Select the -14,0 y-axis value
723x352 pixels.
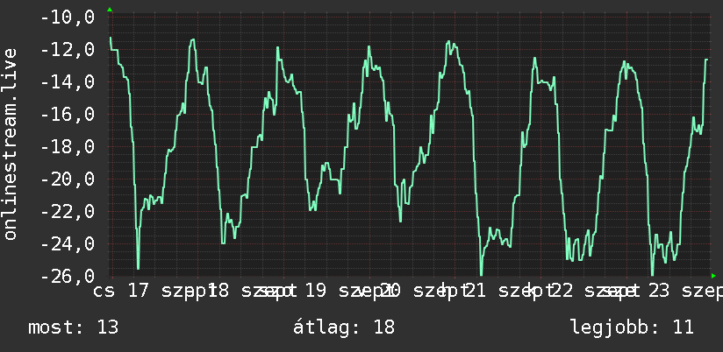click(68, 82)
